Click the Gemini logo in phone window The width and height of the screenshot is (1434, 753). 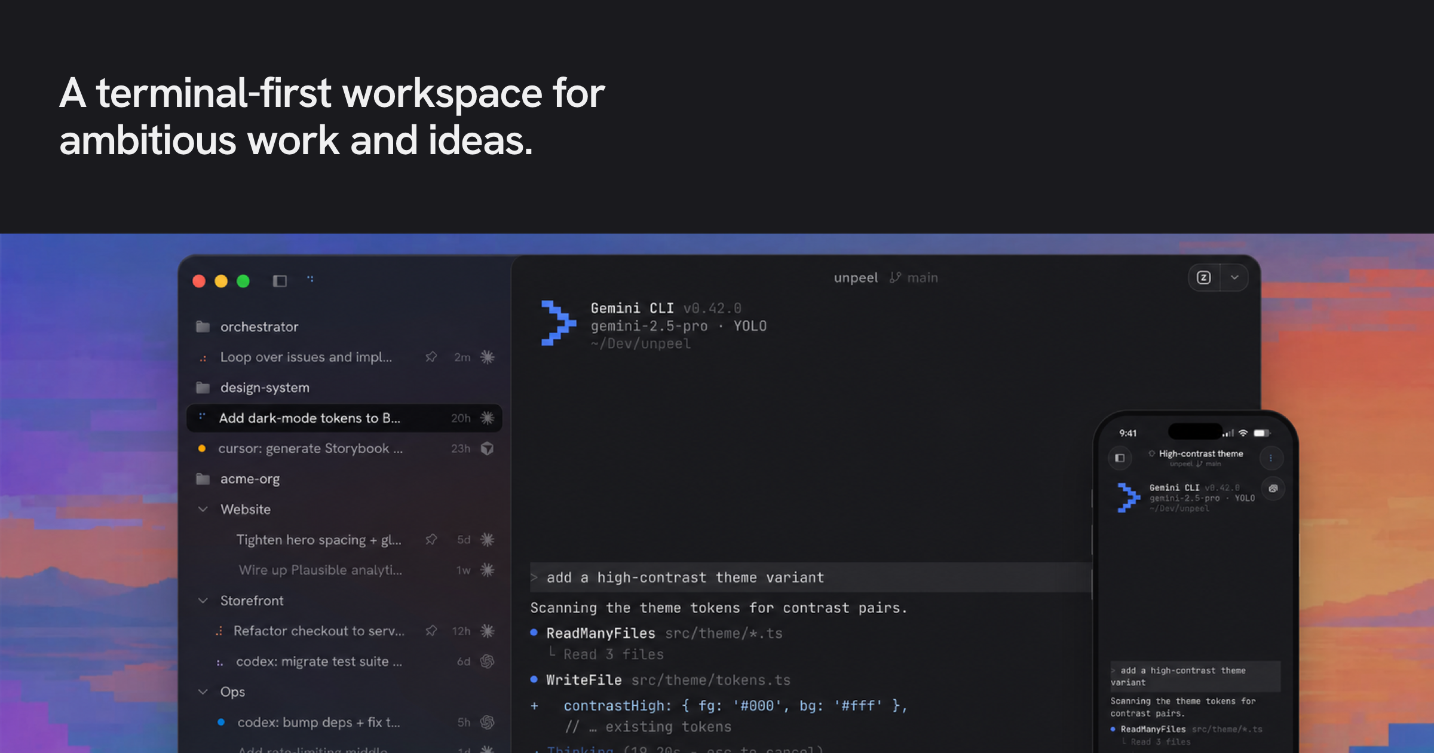coord(1129,497)
